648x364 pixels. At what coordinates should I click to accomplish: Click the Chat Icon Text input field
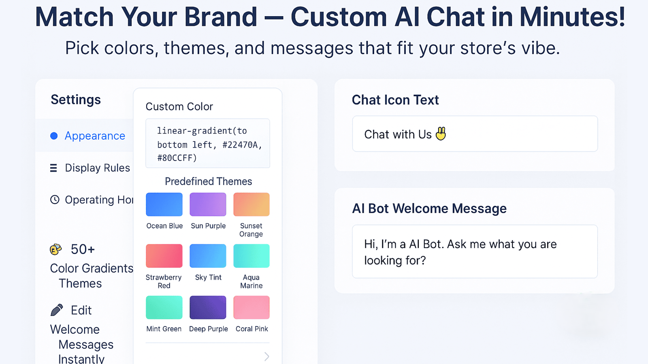(475, 134)
